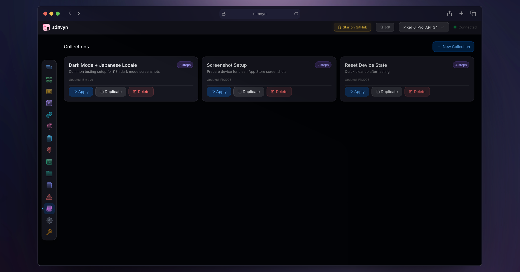The image size is (520, 272).
Task: Open the ⌘K search field
Action: click(x=385, y=27)
